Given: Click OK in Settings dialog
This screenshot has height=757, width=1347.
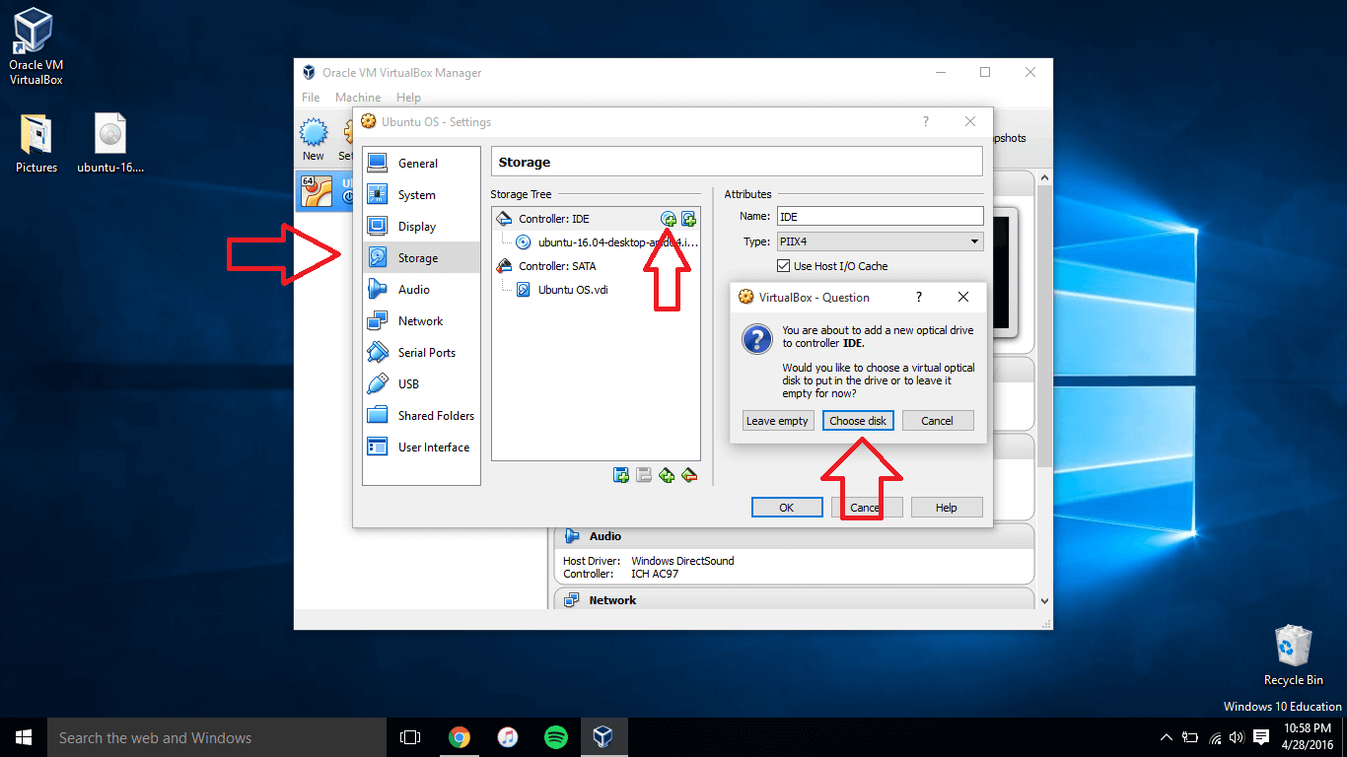Looking at the screenshot, I should click(x=786, y=508).
